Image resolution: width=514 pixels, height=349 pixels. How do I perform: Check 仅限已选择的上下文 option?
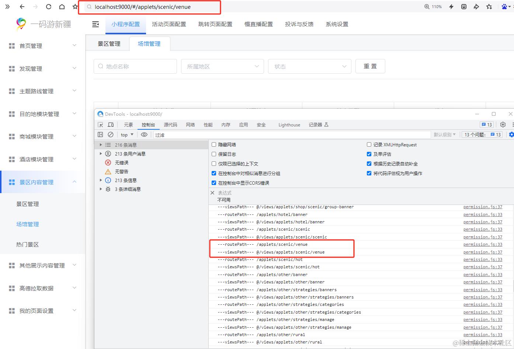point(214,164)
